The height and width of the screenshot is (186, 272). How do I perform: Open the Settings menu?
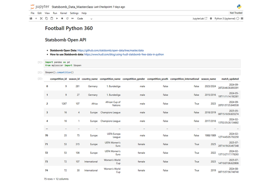click(x=74, y=13)
